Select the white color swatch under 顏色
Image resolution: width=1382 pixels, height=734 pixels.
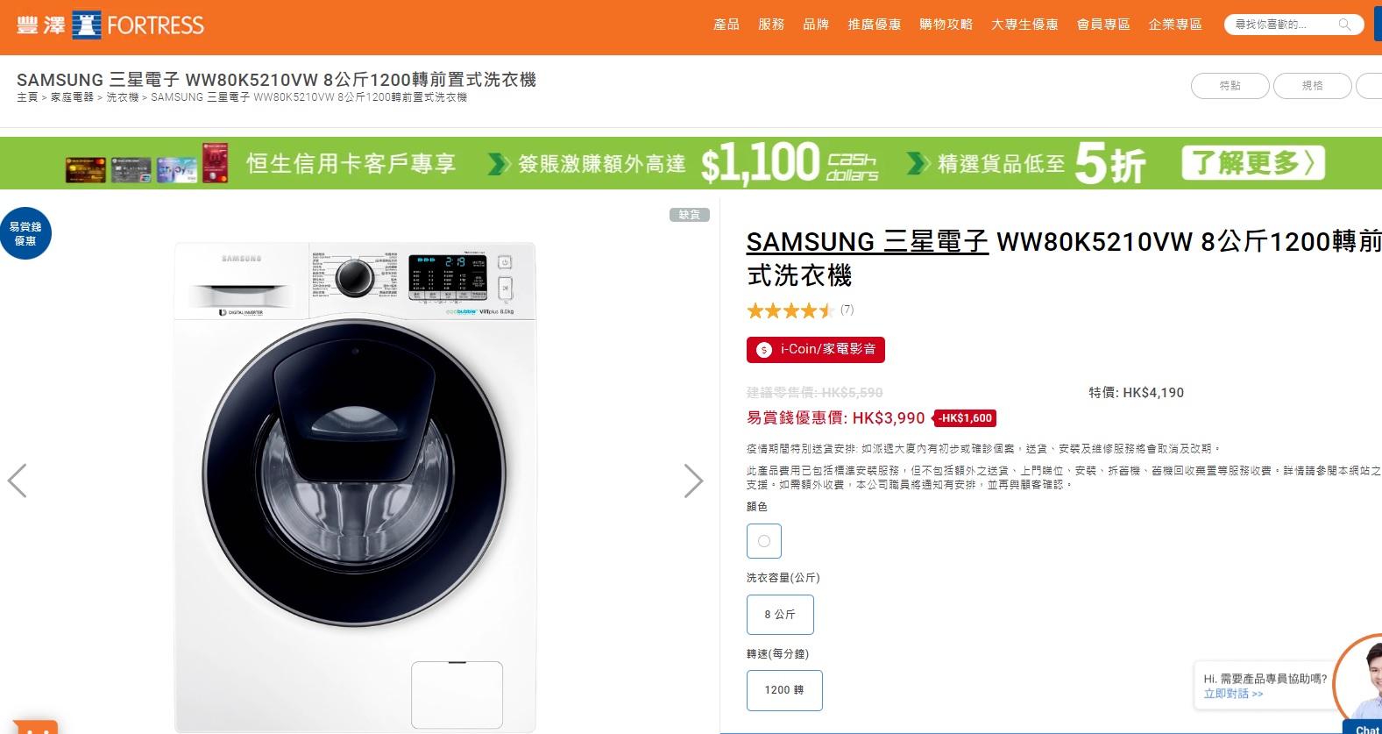coord(763,541)
